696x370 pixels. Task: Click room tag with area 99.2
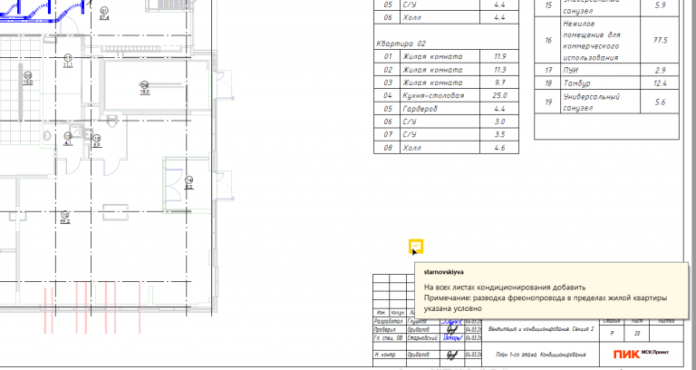(65, 218)
